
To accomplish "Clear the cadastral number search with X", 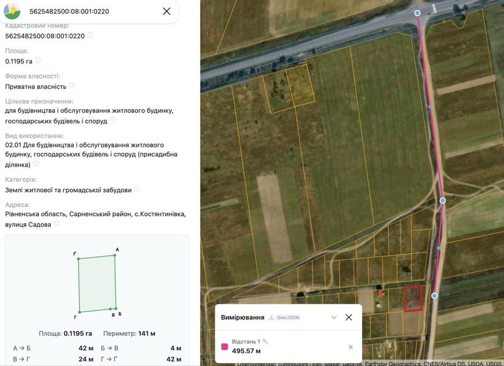I will [166, 11].
